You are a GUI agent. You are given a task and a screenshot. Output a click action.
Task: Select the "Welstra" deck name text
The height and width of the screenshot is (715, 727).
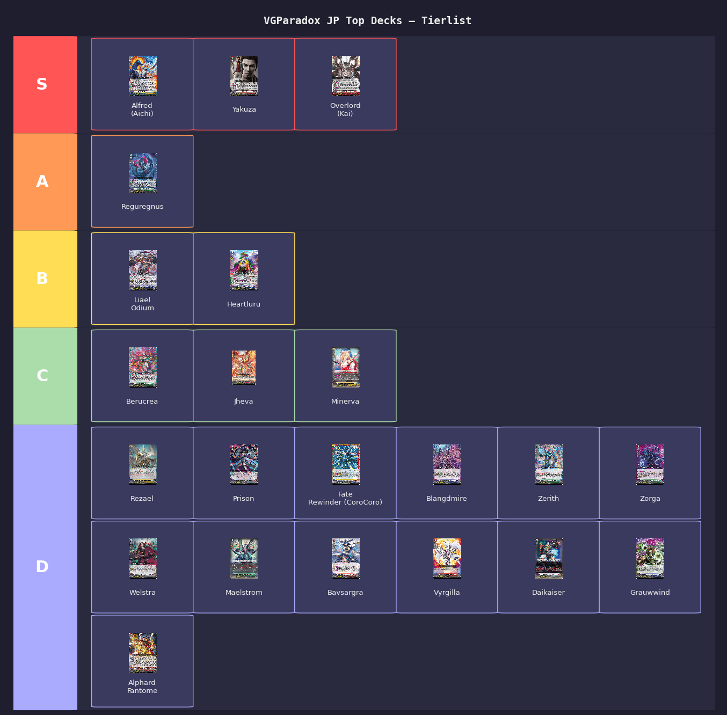142,593
